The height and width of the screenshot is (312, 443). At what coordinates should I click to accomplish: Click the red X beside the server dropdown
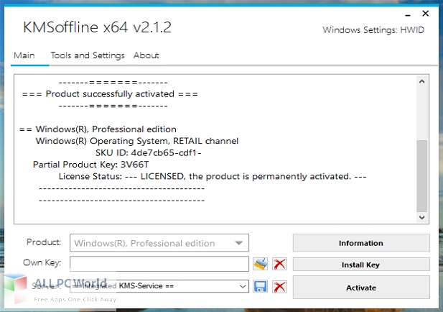point(279,286)
